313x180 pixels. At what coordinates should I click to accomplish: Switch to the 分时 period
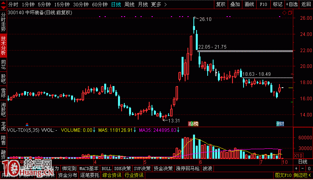[13, 4]
